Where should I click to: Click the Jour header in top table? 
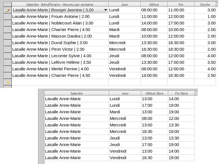[x=125, y=5]
